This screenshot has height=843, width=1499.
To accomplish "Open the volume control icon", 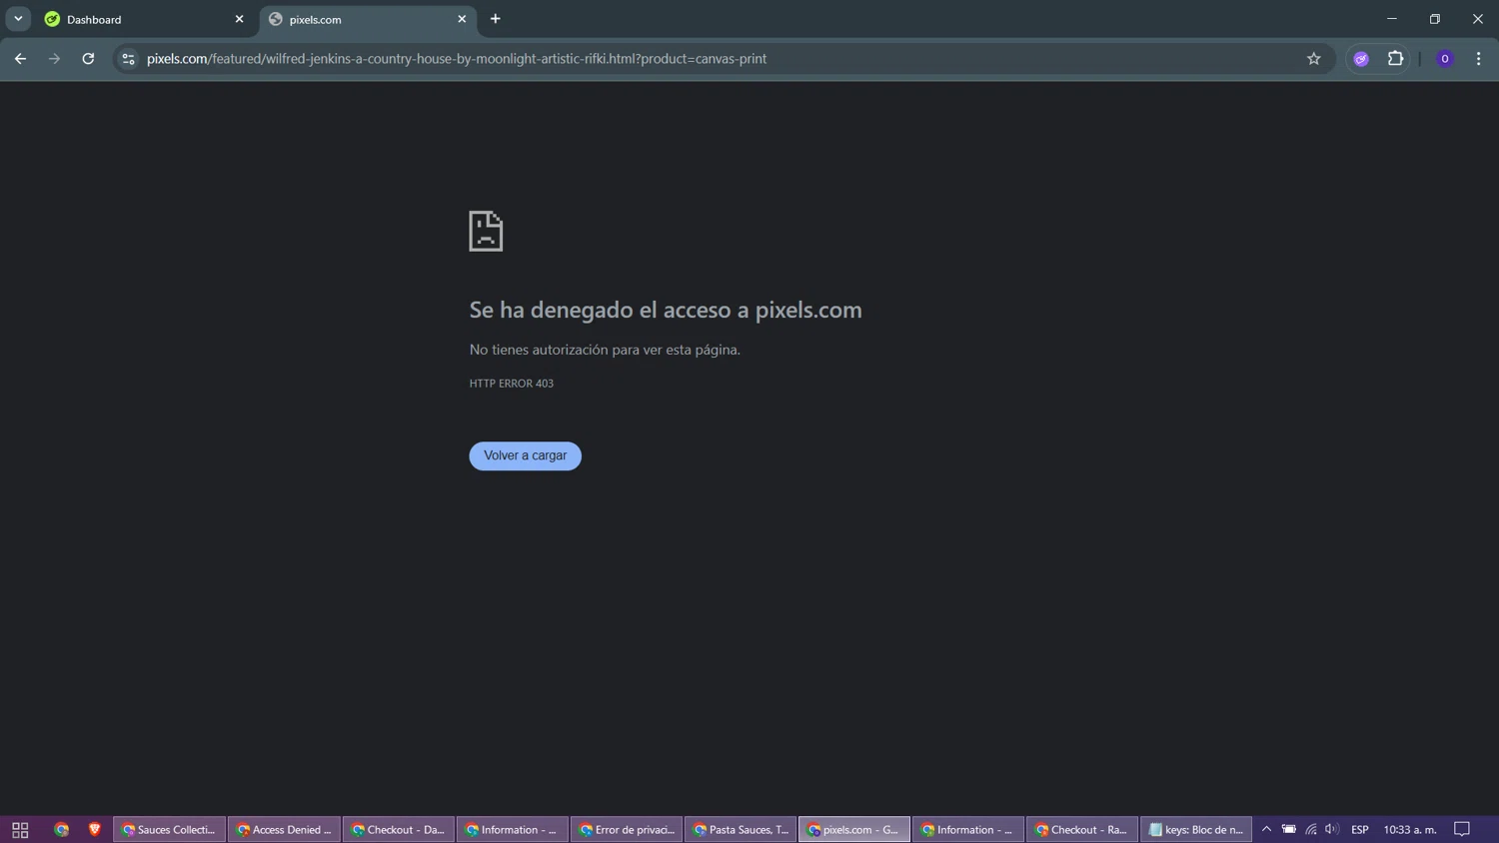I will coord(1332,830).
